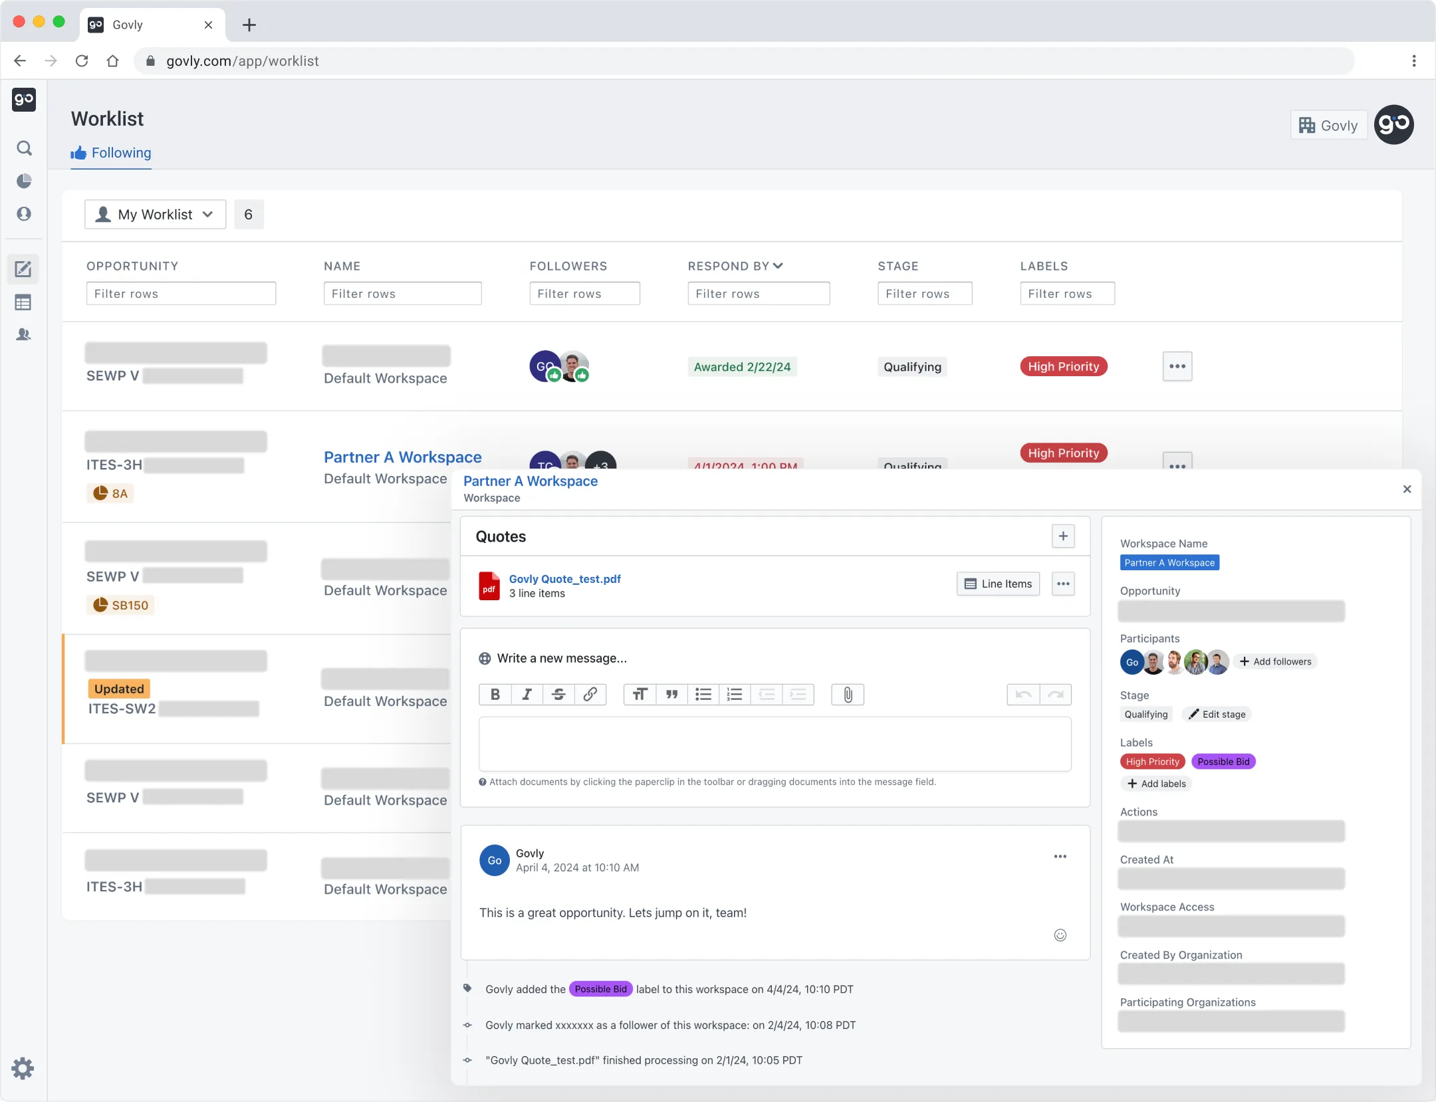Click the Line Items button
Screen dimensions: 1436x1102
[998, 584]
